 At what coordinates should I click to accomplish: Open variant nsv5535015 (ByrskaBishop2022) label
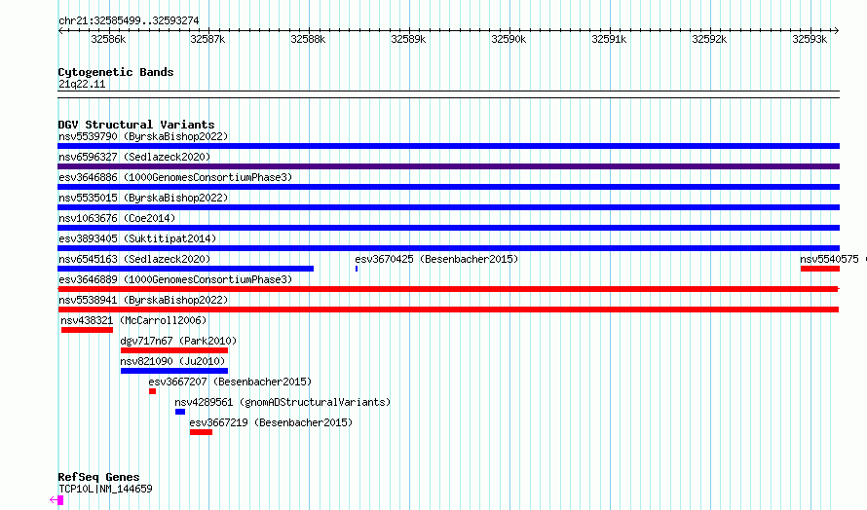tap(143, 198)
